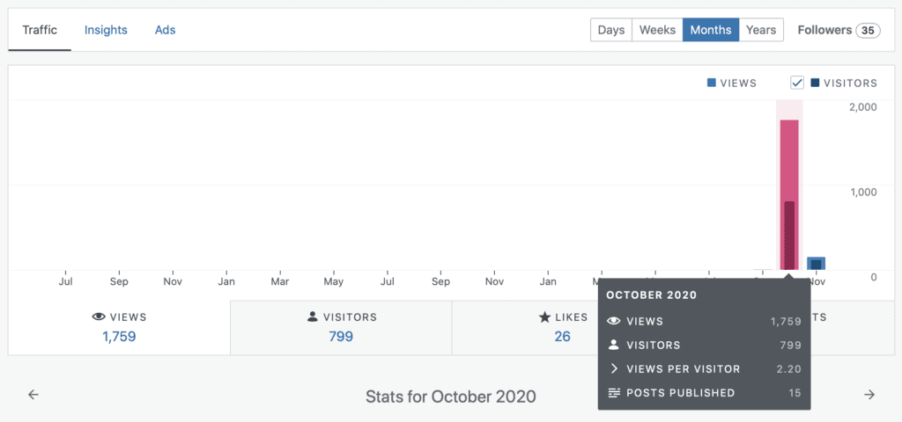Click the left arrow to previous month

point(33,395)
